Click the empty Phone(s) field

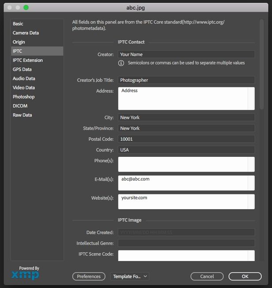[x=182, y=164]
